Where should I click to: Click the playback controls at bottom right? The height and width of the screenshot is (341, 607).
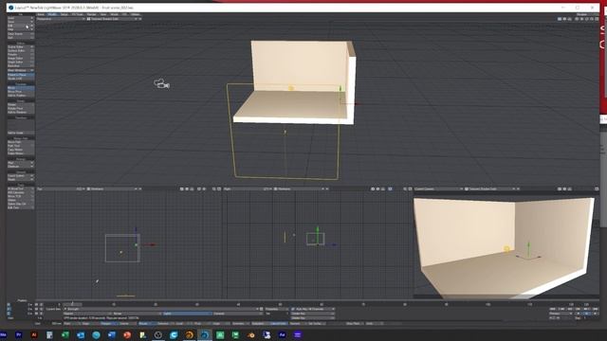(x=574, y=309)
